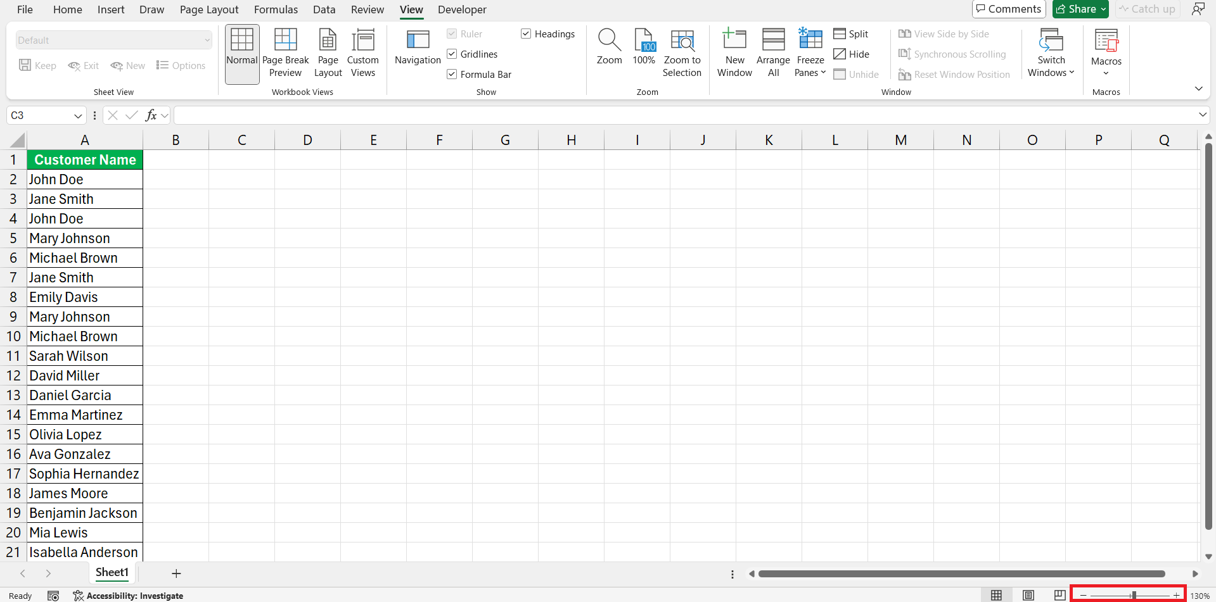Click the account profile icon

click(1198, 9)
